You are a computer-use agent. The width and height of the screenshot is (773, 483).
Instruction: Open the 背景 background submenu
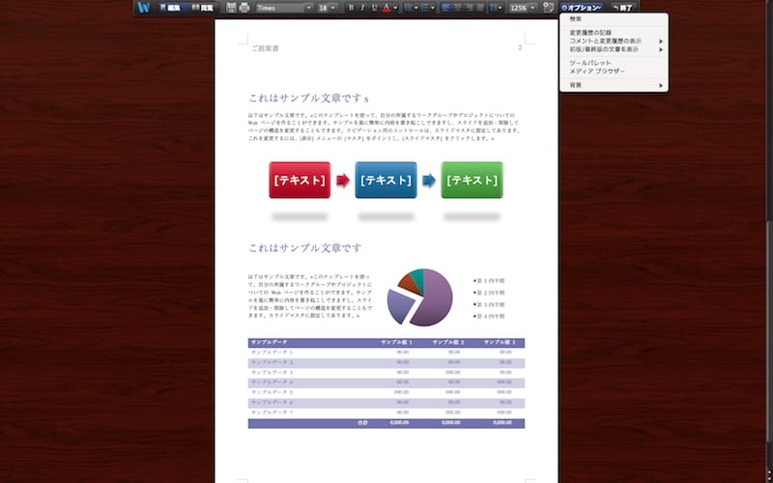[x=614, y=85]
